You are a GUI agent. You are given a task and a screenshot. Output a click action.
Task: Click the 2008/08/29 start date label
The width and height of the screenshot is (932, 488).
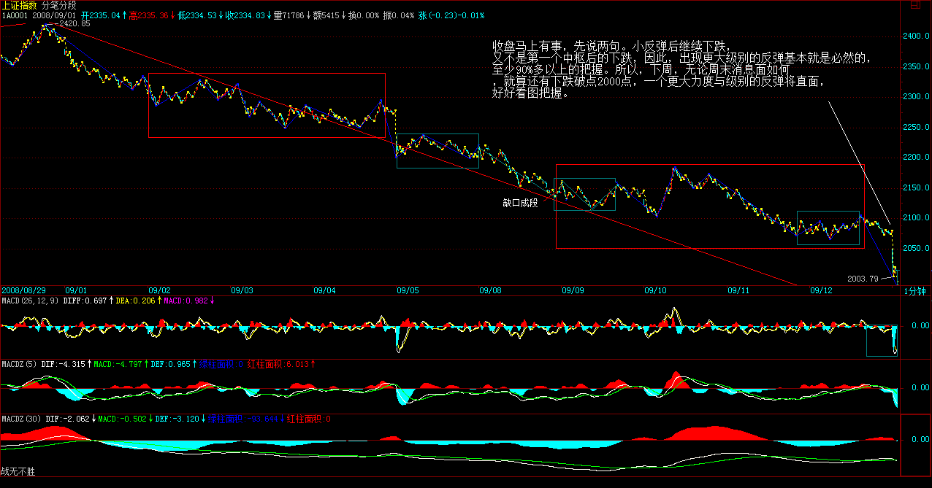23,290
